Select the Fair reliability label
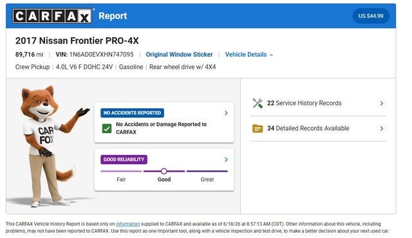This screenshot has height=238, width=412. [x=121, y=179]
